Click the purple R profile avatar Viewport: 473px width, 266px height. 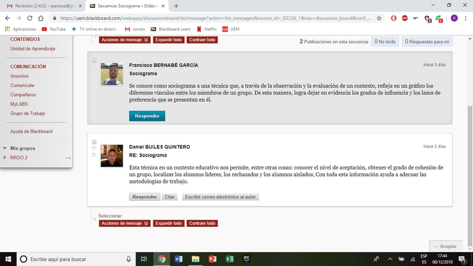(x=454, y=18)
